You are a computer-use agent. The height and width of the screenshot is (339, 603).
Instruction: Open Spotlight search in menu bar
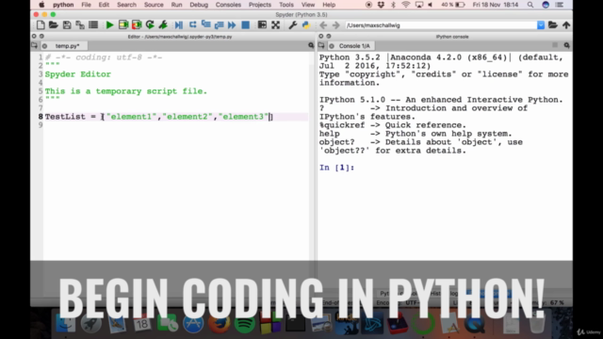click(530, 5)
